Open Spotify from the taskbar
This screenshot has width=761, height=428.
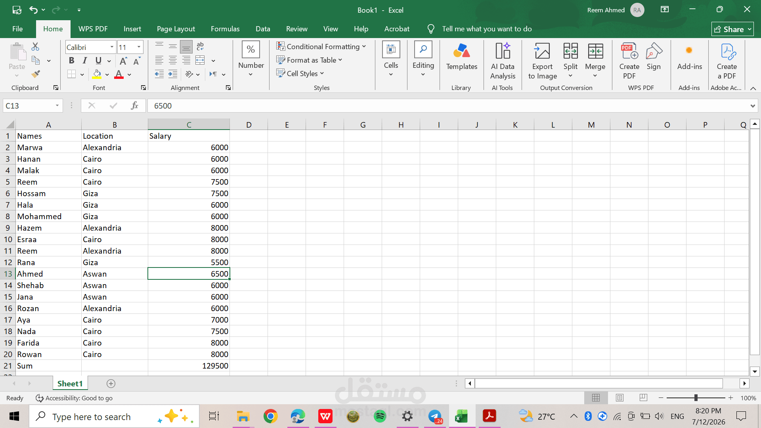coord(380,417)
